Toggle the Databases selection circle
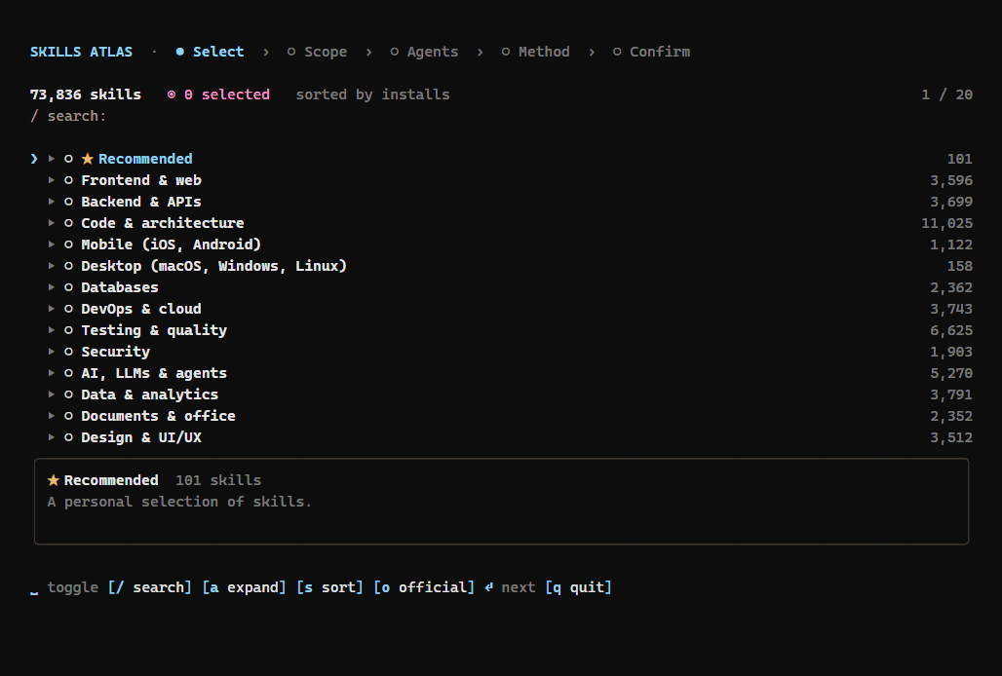 [68, 288]
